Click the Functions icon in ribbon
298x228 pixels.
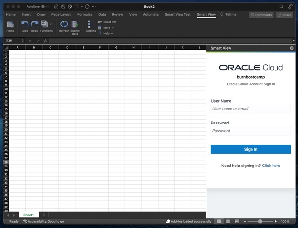coord(46,25)
